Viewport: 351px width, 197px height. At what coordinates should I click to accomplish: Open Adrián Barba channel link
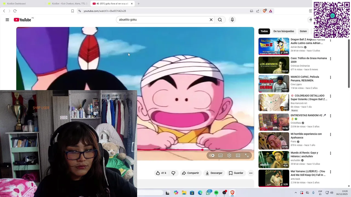tap(297, 47)
